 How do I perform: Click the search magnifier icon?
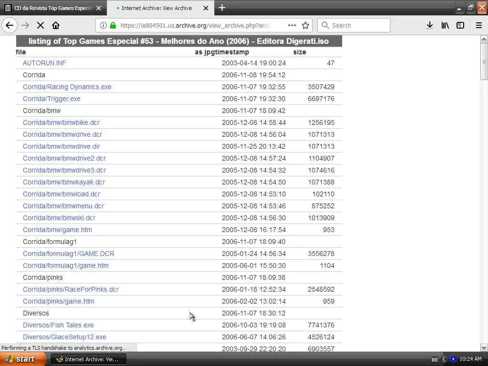(325, 25)
